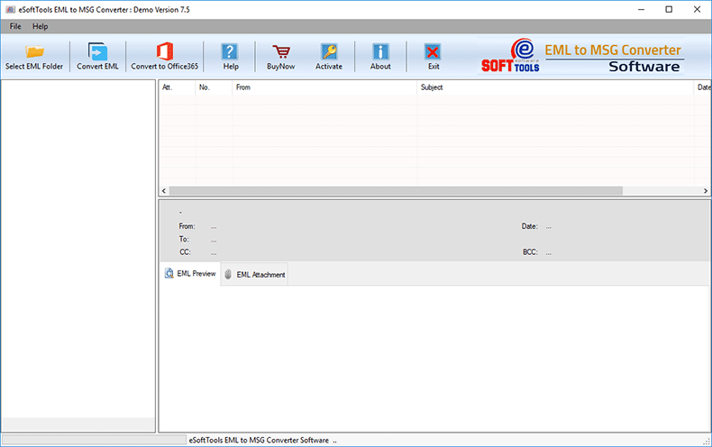Minimize the converter window

[x=641, y=9]
